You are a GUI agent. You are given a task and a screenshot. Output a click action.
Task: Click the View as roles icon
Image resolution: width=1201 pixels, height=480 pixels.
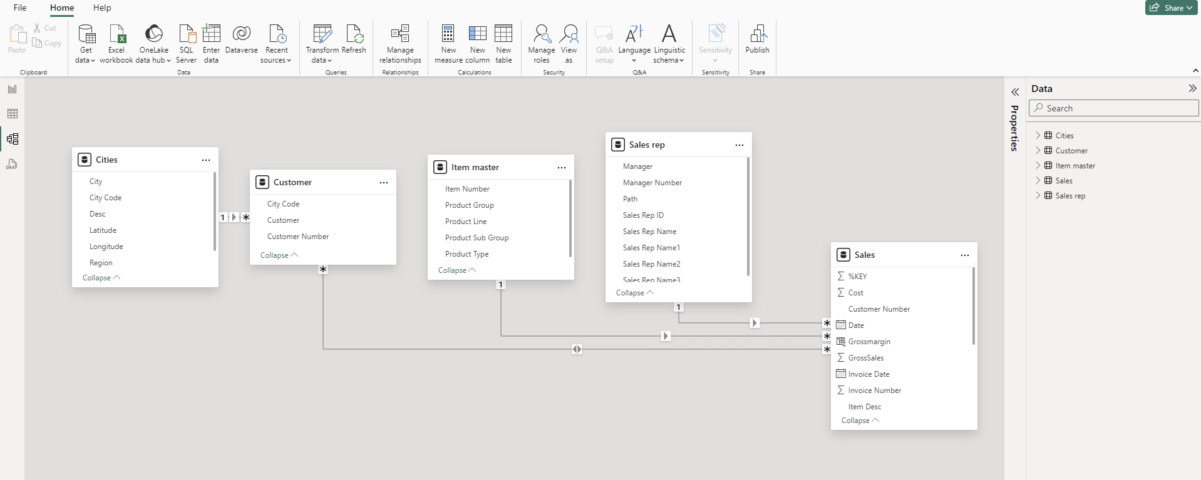pos(569,34)
